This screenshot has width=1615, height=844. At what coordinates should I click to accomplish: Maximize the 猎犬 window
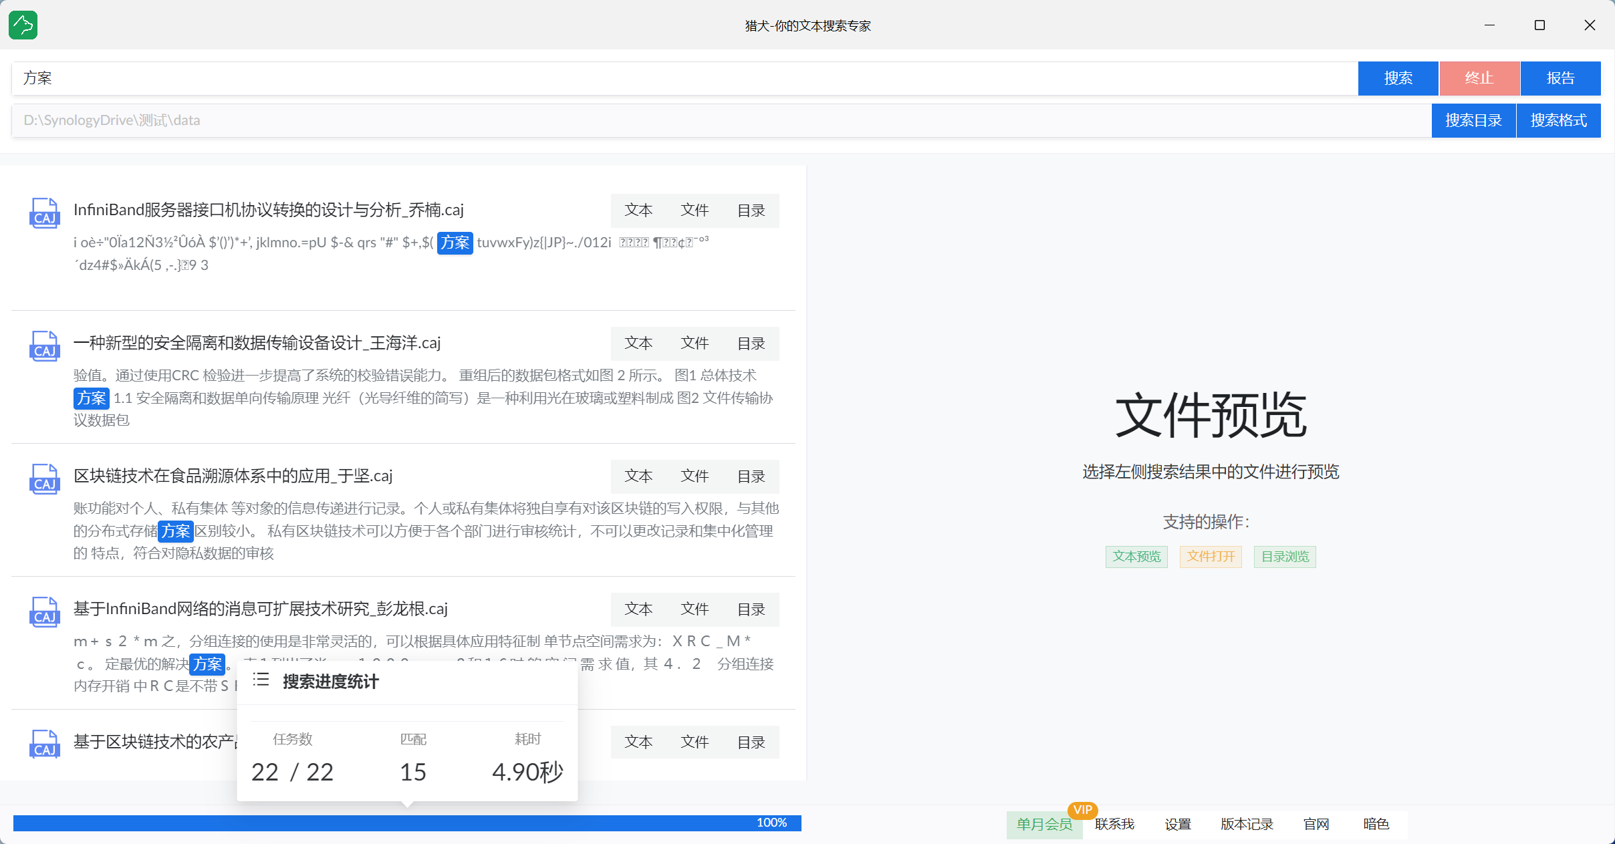(1539, 25)
